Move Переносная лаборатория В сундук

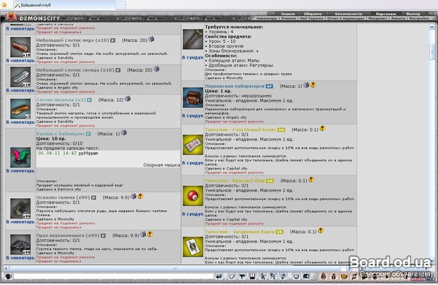(x=193, y=115)
